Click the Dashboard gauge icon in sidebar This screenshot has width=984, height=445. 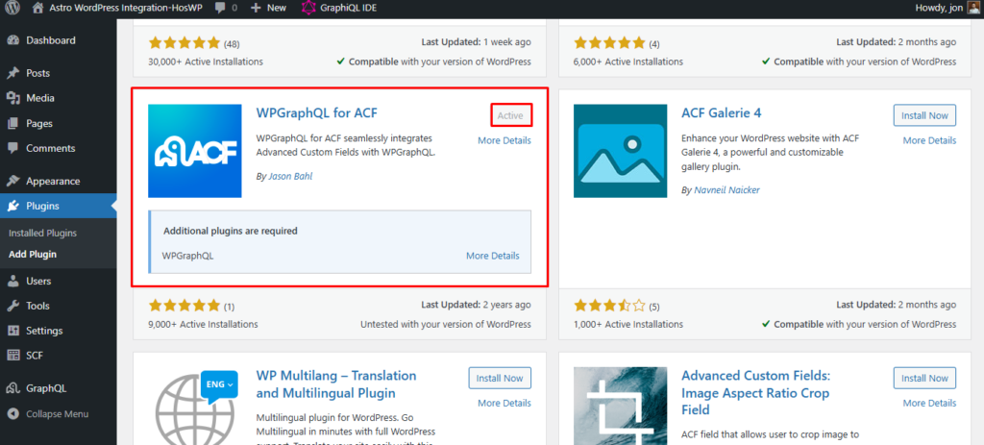coord(12,41)
